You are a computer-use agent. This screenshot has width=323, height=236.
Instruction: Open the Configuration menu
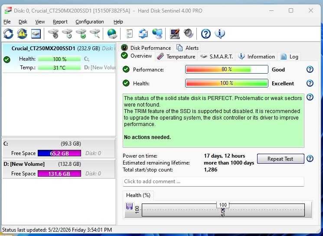pos(90,22)
